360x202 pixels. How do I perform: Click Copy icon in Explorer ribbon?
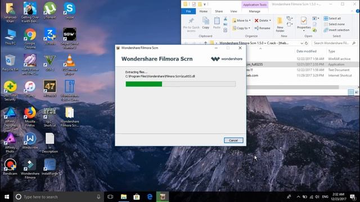(205, 23)
